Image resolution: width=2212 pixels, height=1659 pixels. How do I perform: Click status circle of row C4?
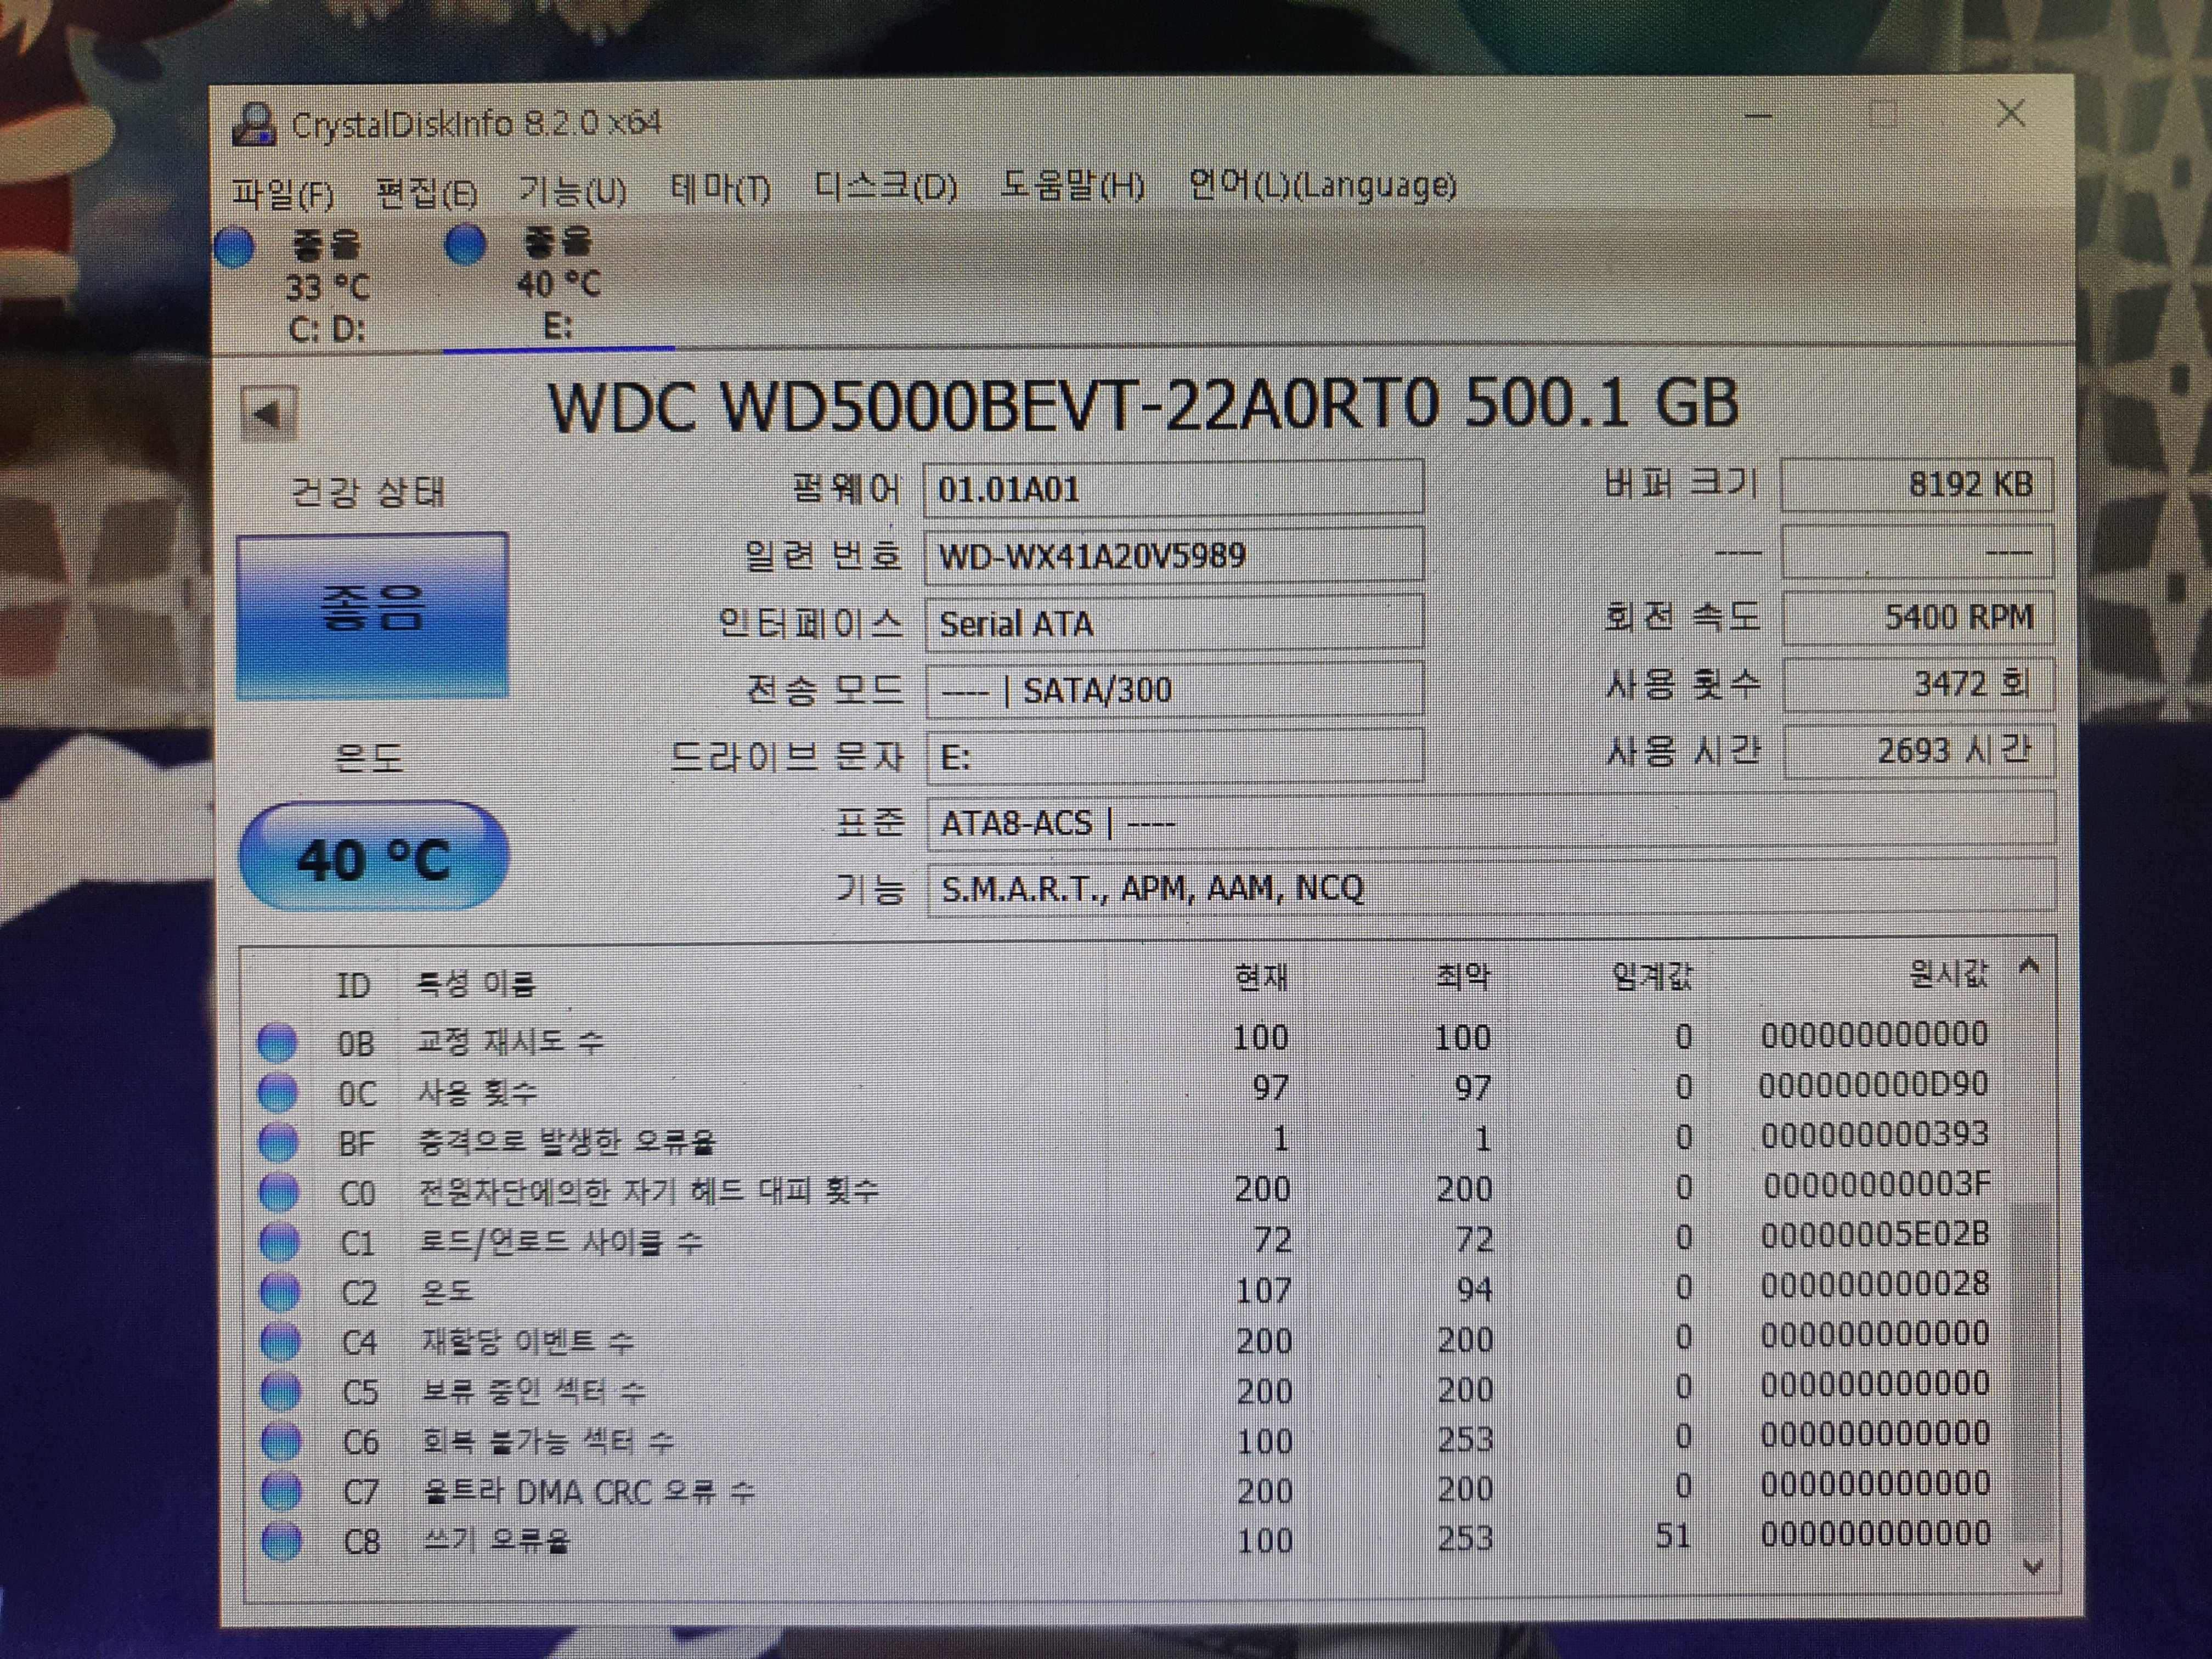pos(280,1342)
